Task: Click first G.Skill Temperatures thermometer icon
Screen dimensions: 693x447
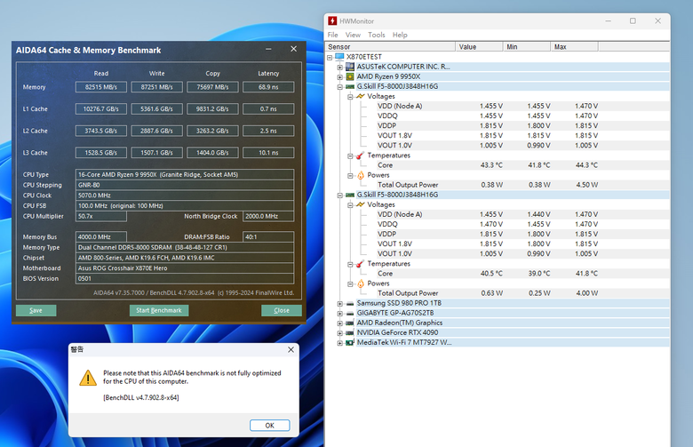Action: 360,156
